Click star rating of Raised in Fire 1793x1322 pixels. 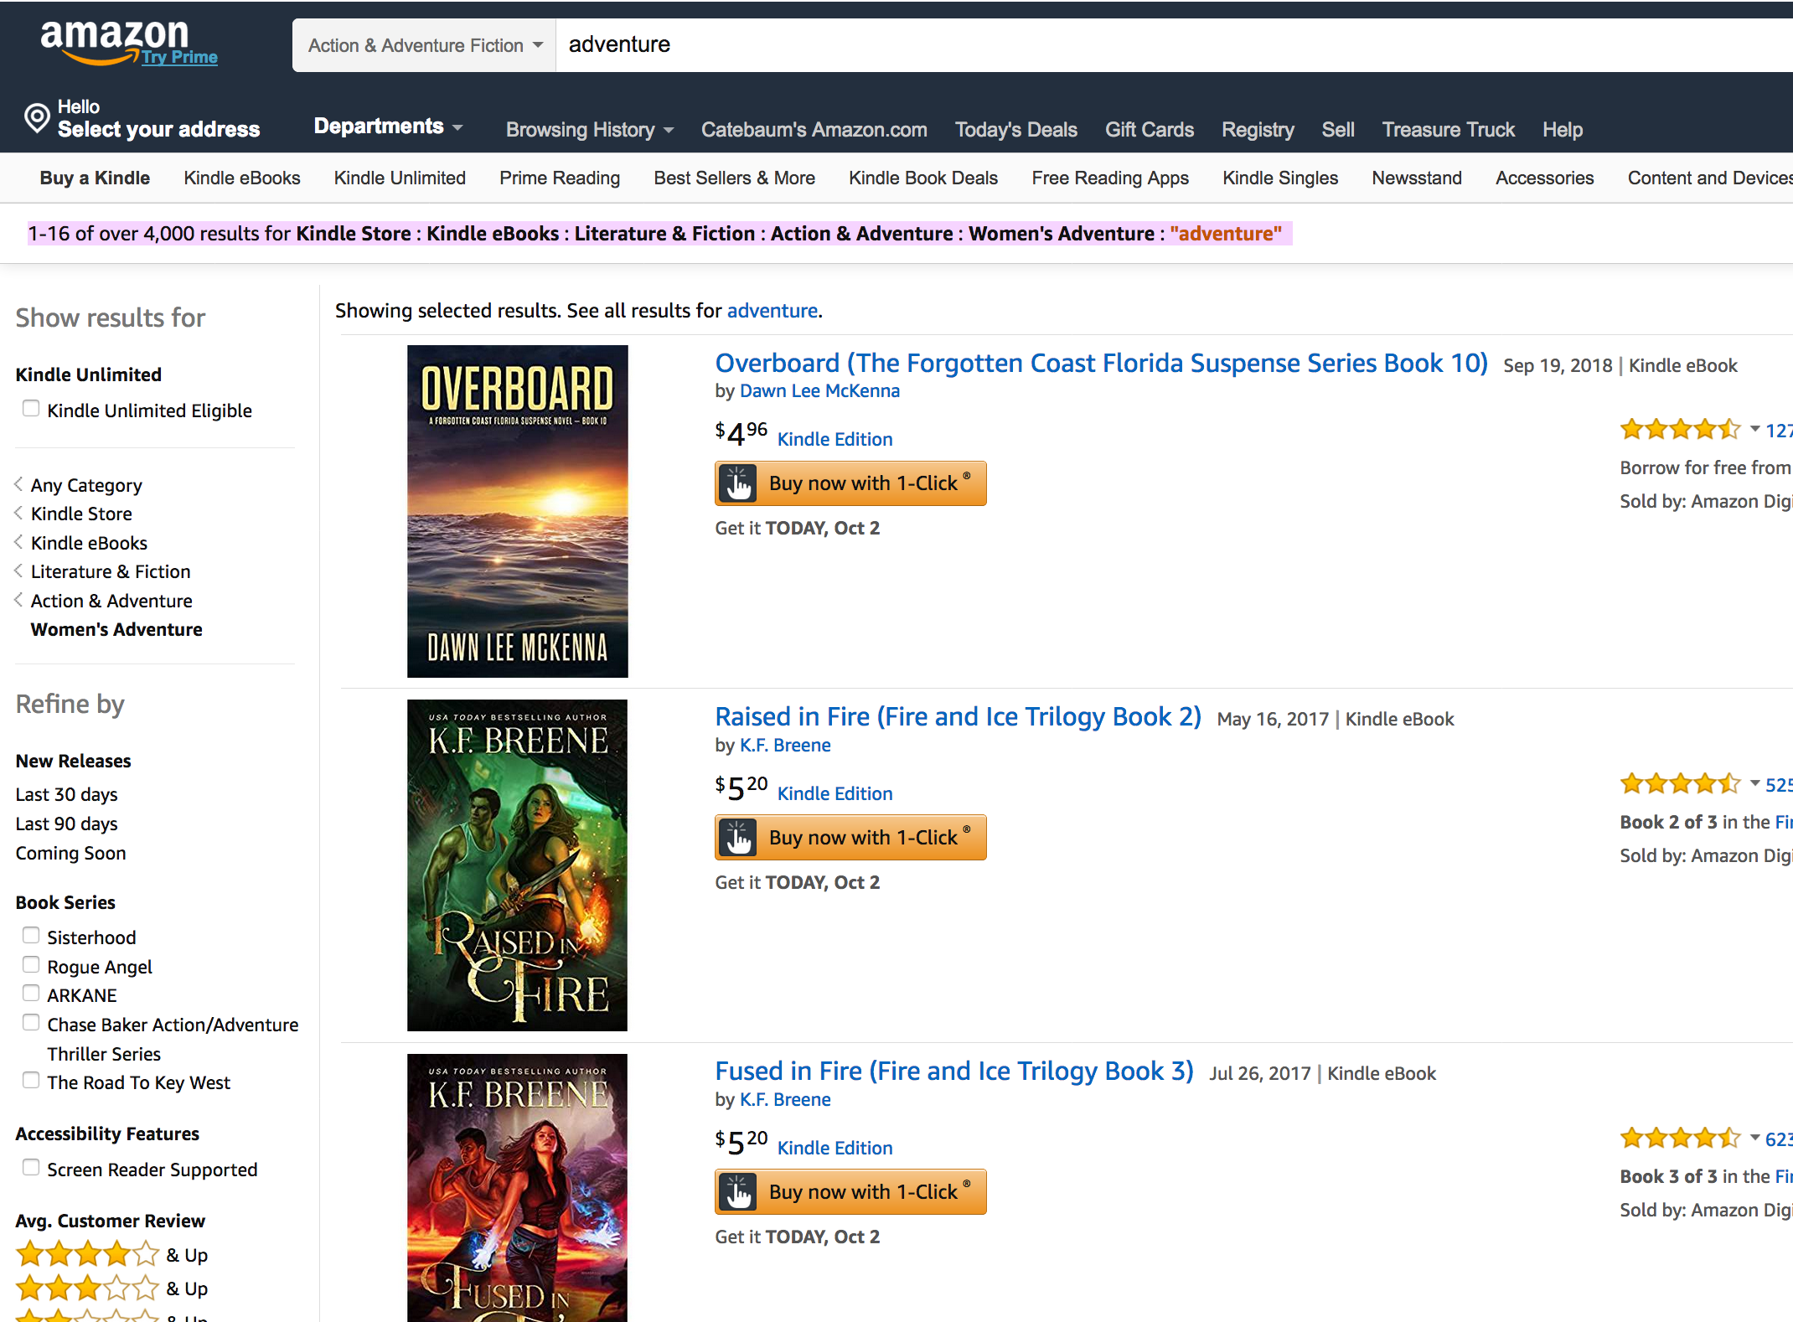coord(1680,784)
